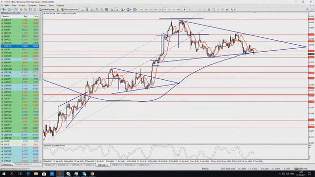Open the USDCAD,H4 chart tab
This screenshot has width=315, height=177.
pos(103,165)
